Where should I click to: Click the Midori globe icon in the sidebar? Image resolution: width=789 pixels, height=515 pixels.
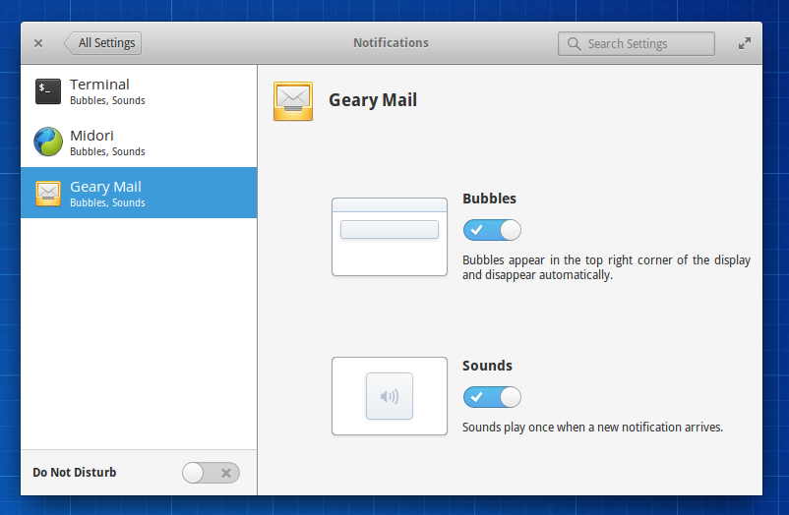[48, 142]
